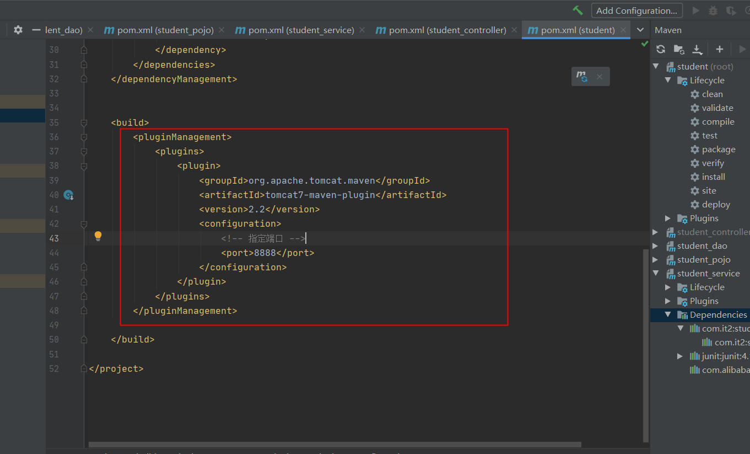Click the org.apache.tomcat.maven groupId text
This screenshot has width=750, height=454.
(x=312, y=180)
